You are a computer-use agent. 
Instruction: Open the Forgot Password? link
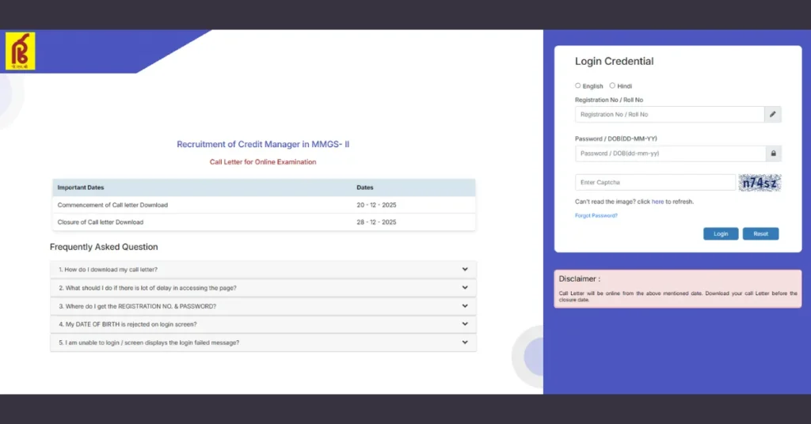click(x=596, y=215)
